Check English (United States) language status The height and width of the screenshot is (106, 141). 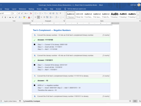pos(10,101)
